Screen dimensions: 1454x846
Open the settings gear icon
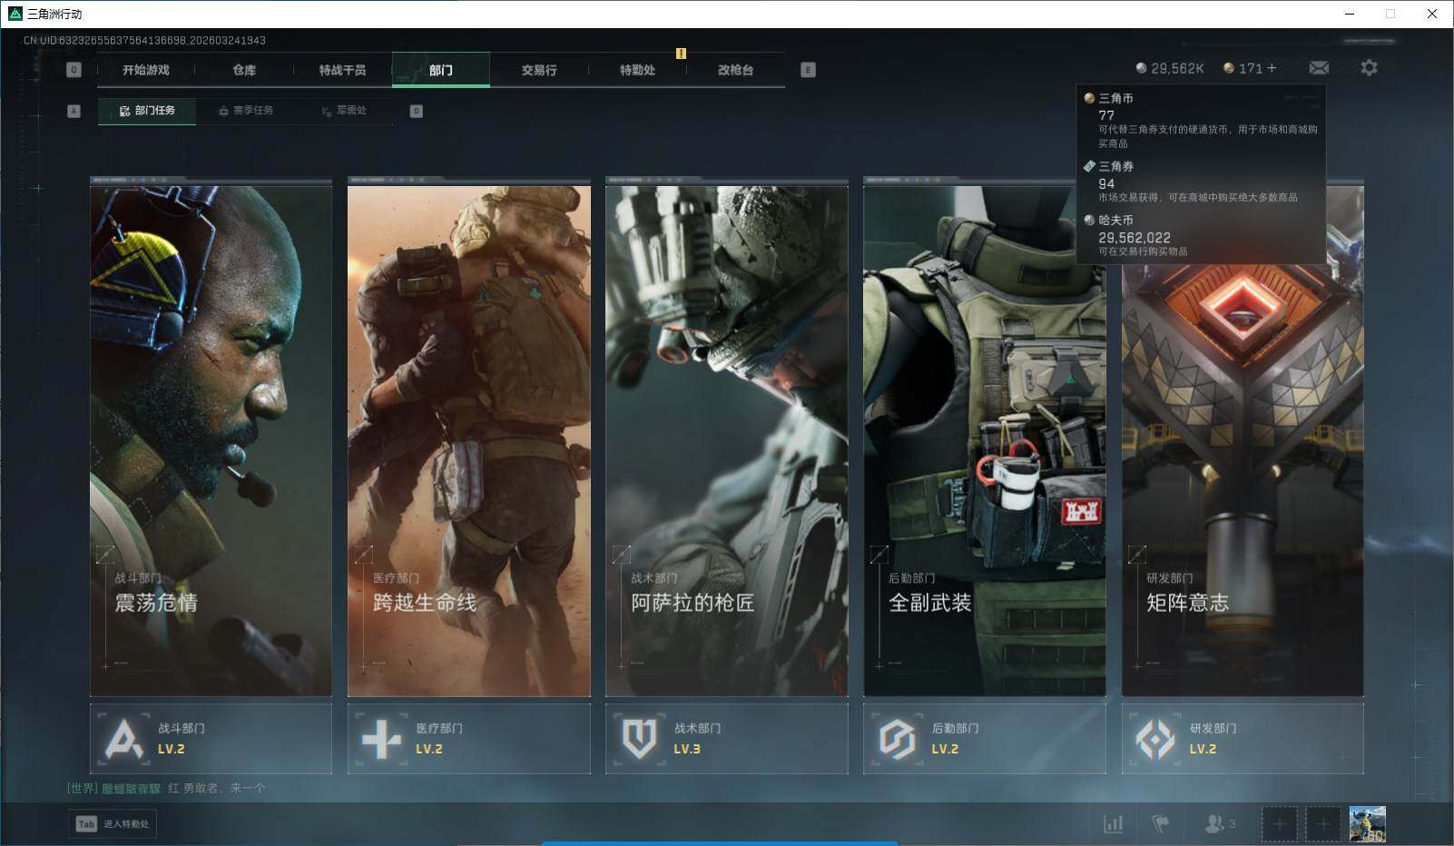[1369, 67]
